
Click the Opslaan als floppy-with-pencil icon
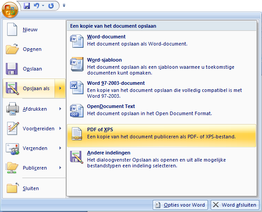pyautogui.click(x=12, y=88)
